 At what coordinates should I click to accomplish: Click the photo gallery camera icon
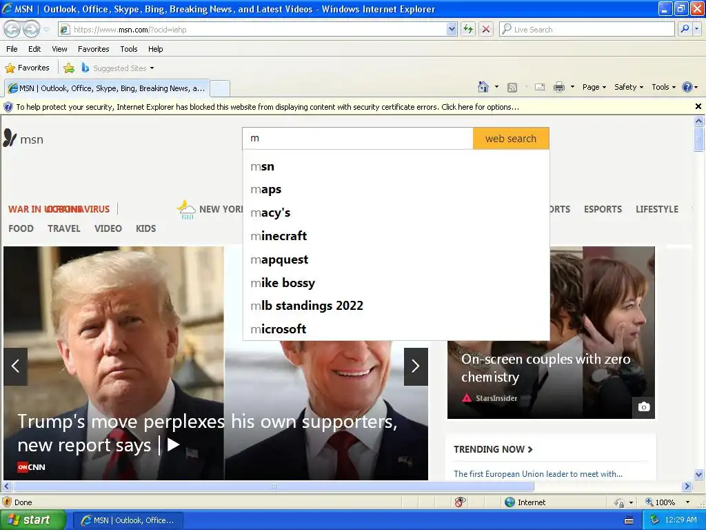point(644,407)
